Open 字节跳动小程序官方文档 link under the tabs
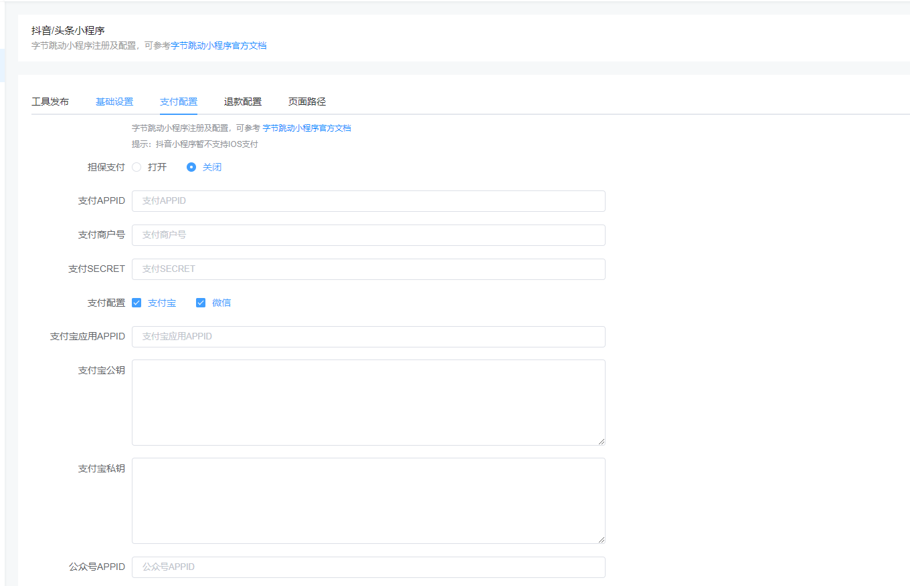This screenshot has height=586, width=910. [306, 128]
